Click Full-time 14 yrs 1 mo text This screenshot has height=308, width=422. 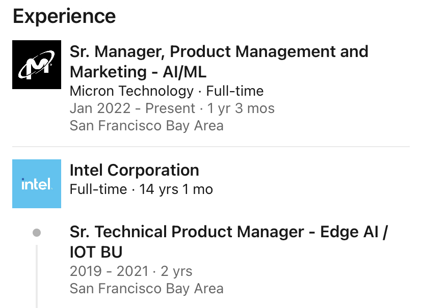click(x=141, y=189)
